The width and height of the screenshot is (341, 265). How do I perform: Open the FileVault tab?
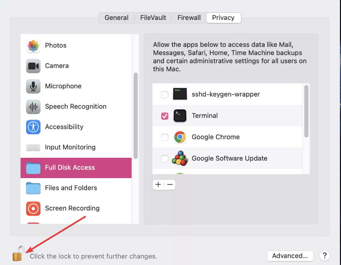point(153,18)
